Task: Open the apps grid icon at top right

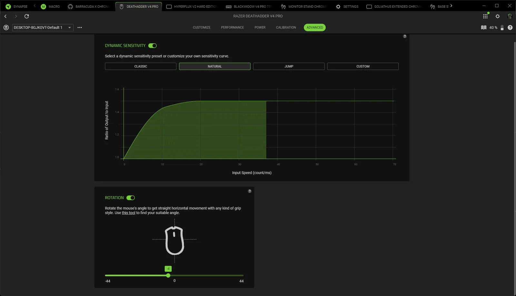Action: pos(485,16)
